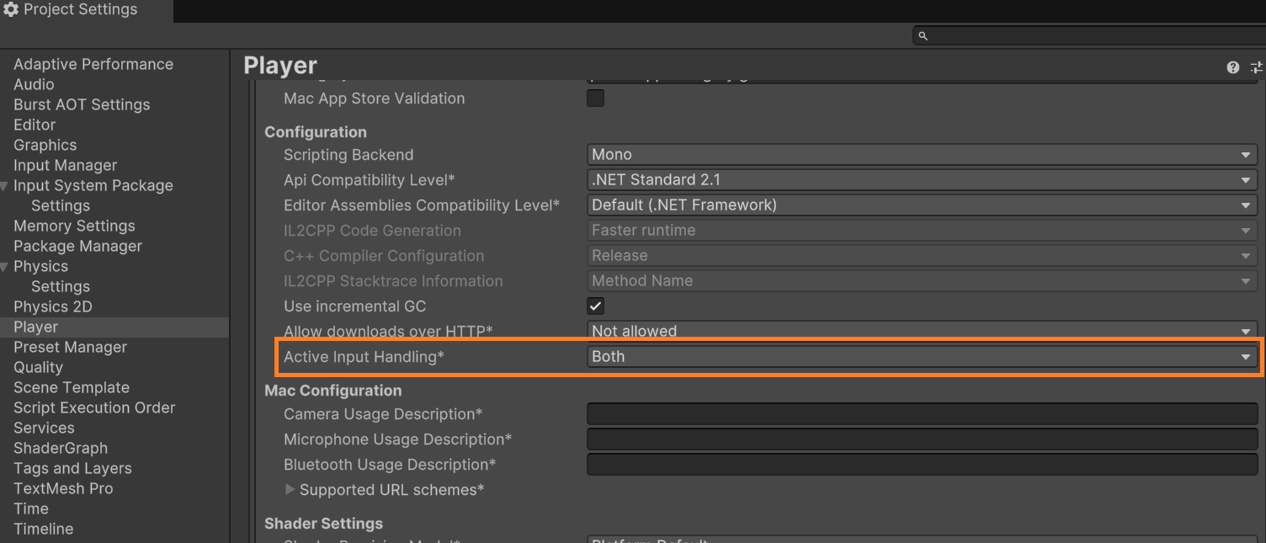Open the Active Input Handling dropdown
Screen dimensions: 1266x543
tap(921, 356)
